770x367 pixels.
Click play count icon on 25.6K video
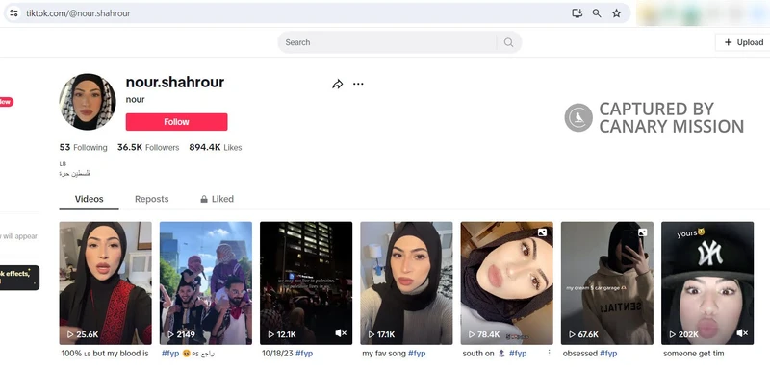pos(70,334)
